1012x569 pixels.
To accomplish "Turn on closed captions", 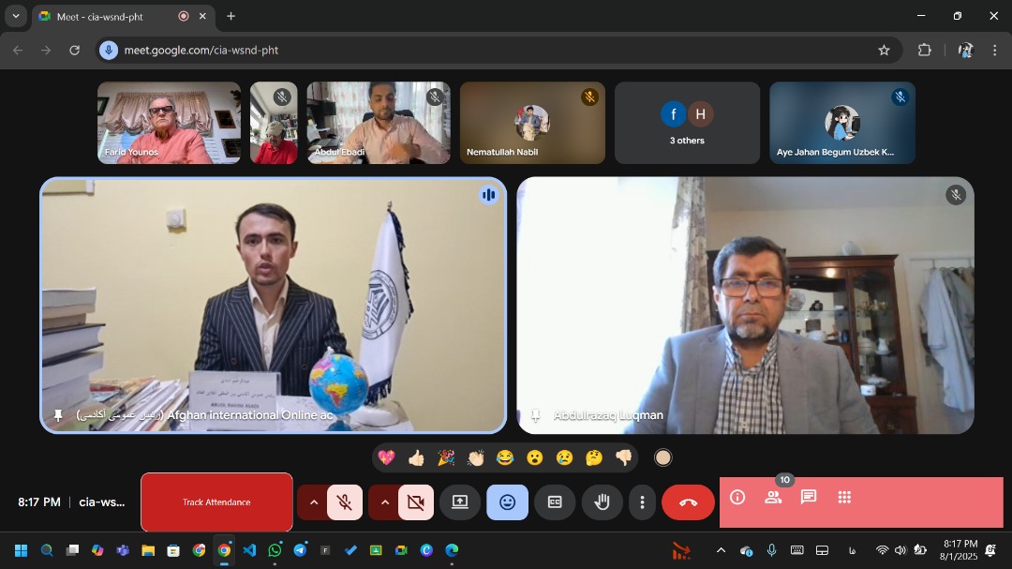I will (555, 502).
